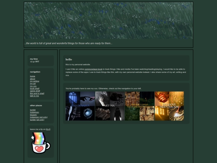Click the 12:41 BST time text
The image size is (217, 163).
pos(35,62)
